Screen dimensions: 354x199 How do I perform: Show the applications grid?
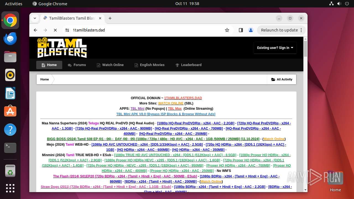tap(10, 188)
